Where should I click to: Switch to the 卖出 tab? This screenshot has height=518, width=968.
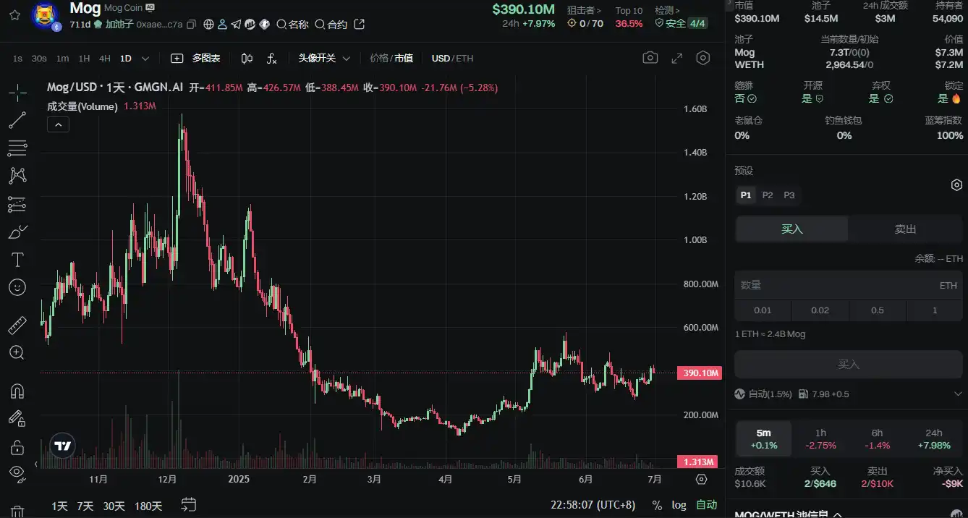904,229
